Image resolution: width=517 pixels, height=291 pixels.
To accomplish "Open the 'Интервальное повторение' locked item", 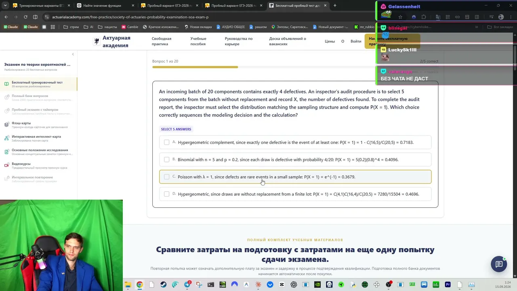I will [x=38, y=179].
